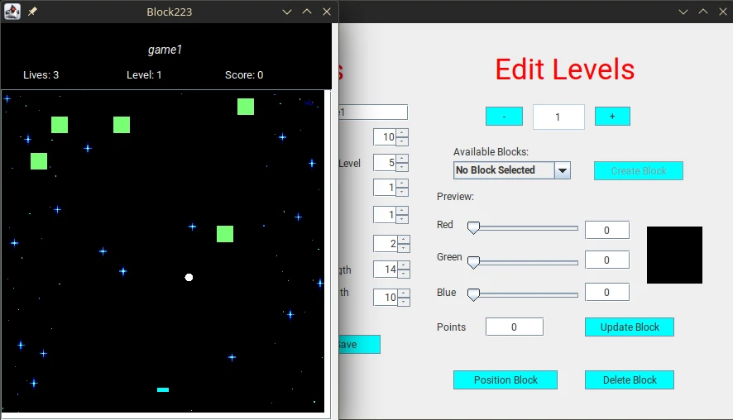Click the Create Block button
The width and height of the screenshot is (733, 420).
(639, 170)
